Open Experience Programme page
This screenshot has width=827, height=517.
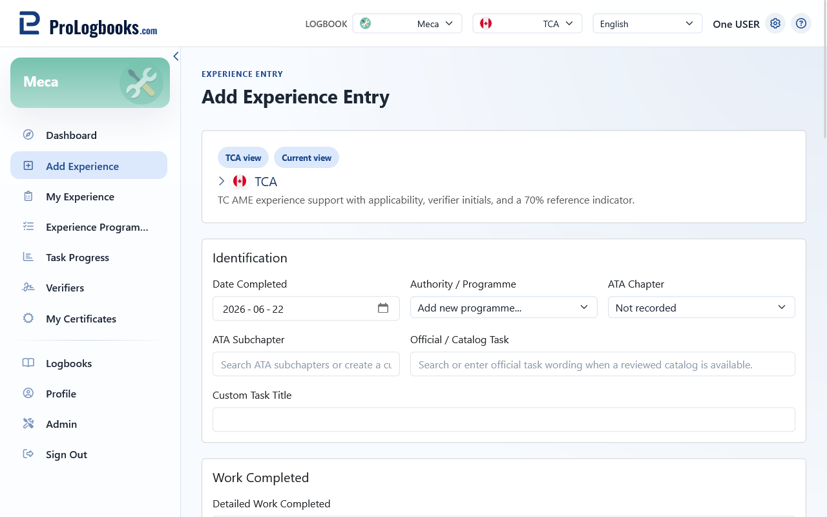(89, 227)
